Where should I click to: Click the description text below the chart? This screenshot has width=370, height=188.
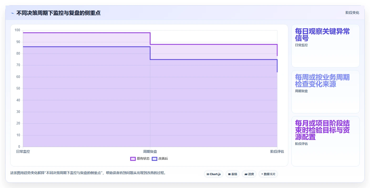pyautogui.click(x=88, y=173)
